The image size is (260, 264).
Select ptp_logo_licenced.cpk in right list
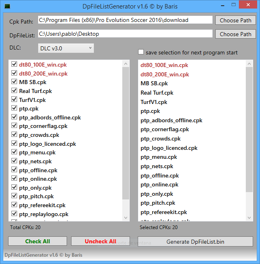tap(169, 148)
